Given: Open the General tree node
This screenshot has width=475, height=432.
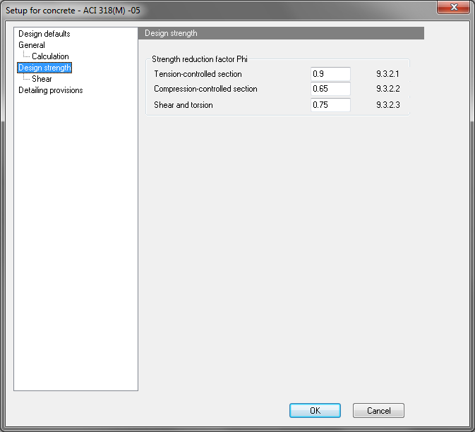Looking at the screenshot, I should click(32, 45).
